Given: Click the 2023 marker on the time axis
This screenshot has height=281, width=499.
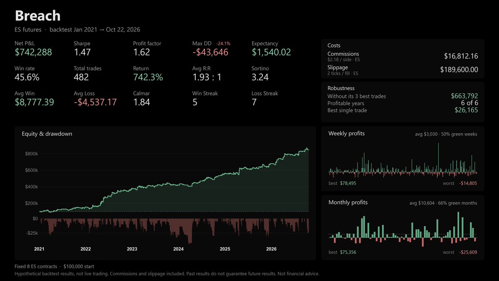Looking at the screenshot, I should pyautogui.click(x=132, y=249).
